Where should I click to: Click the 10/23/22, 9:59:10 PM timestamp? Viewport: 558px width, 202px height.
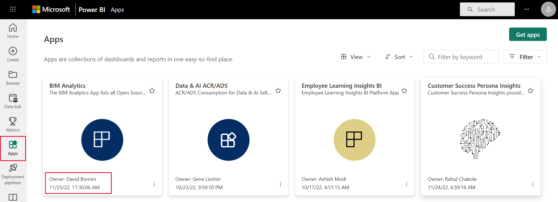tap(199, 188)
